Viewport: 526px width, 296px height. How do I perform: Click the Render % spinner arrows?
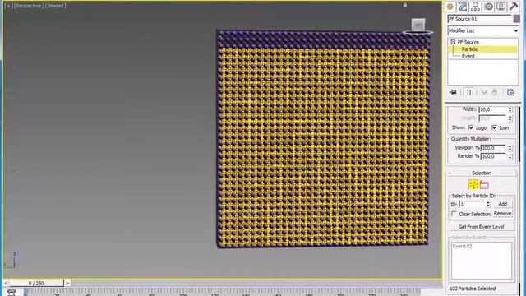coord(510,156)
